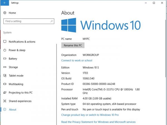Click the Pen and touch label
The width and height of the screenshot is (167, 125).
[70, 109]
